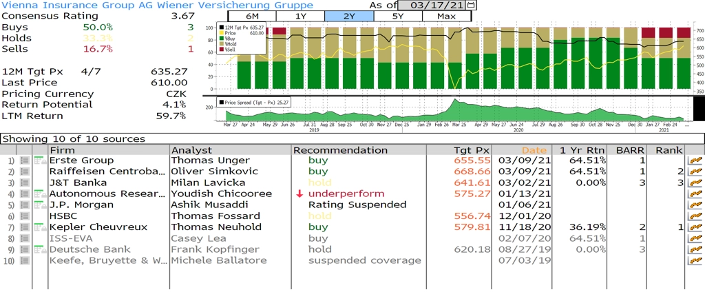This screenshot has height=292, width=705.
Task: Sort the table by the Tgt Px column
Action: tap(459, 150)
